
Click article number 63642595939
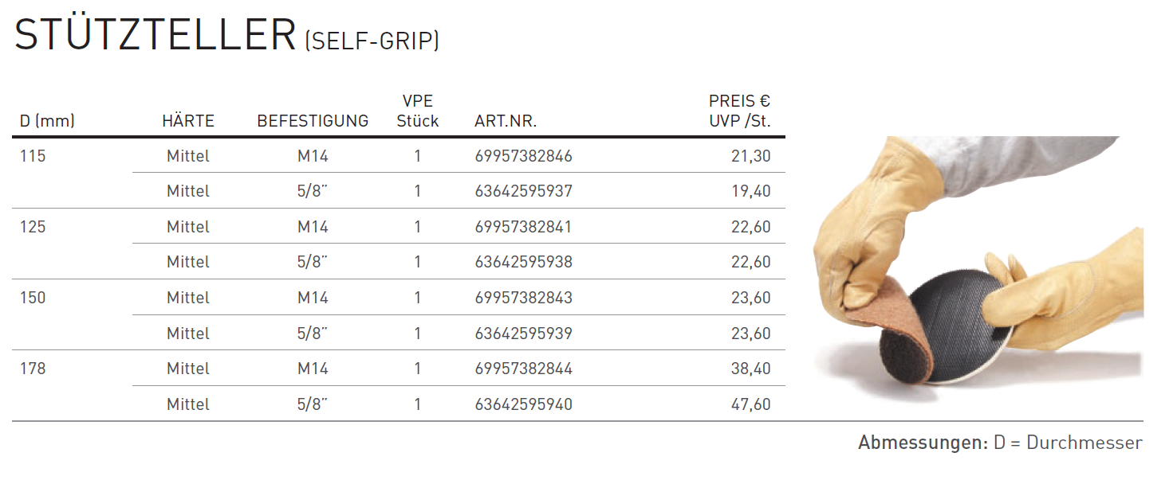(523, 333)
